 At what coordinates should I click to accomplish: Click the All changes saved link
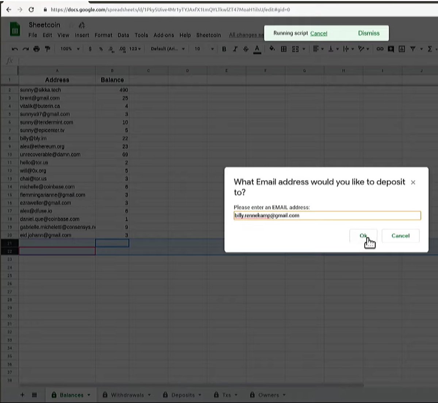click(246, 35)
